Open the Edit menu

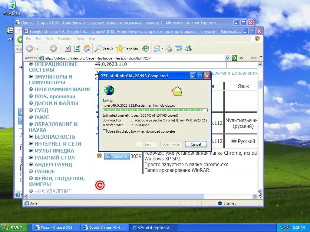[x=38, y=39]
